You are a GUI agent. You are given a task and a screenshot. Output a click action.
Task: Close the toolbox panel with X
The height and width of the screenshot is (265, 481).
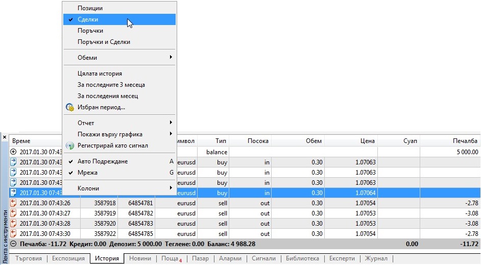pos(4,137)
